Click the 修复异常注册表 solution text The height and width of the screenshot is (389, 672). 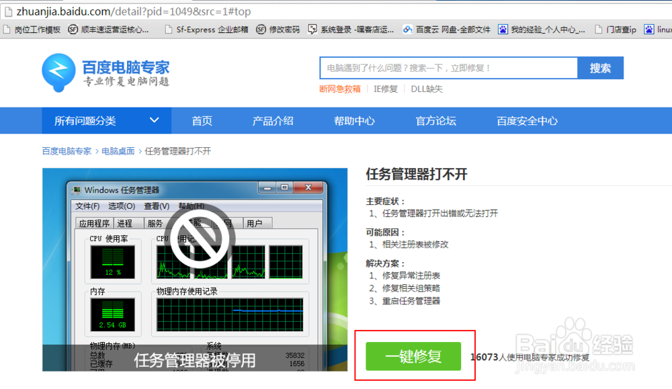(411, 275)
